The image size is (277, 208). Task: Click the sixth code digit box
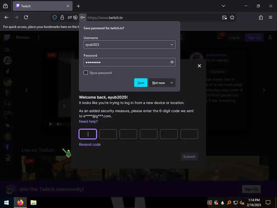coord(189,134)
